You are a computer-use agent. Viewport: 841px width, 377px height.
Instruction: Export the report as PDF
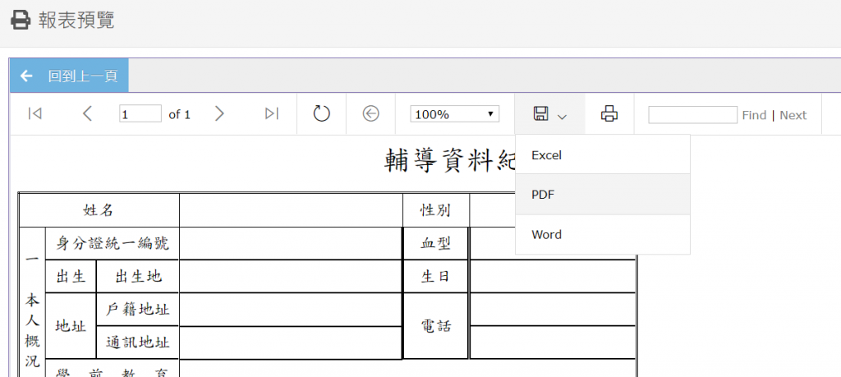pyautogui.click(x=602, y=195)
